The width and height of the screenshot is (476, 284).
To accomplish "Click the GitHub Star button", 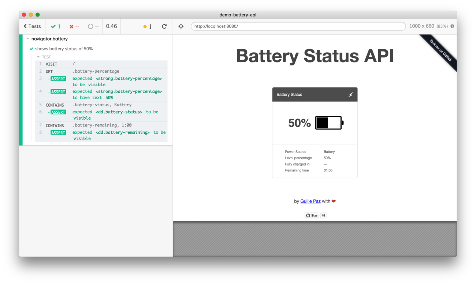I will 312,216.
